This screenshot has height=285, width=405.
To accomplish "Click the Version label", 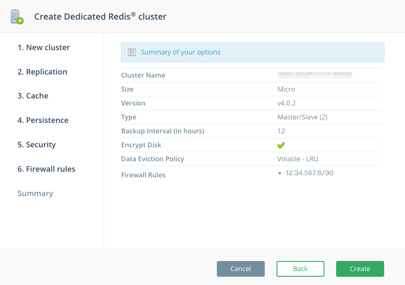I will pyautogui.click(x=133, y=103).
